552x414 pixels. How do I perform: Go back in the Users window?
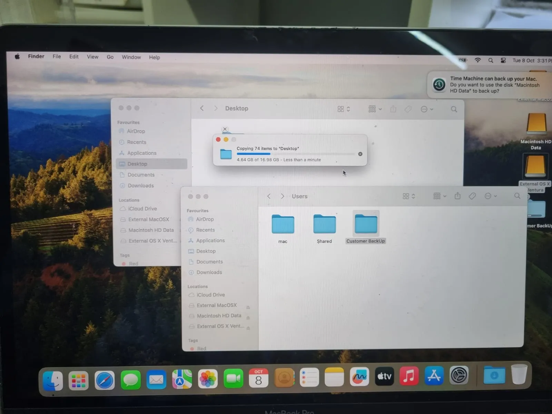pos(269,196)
